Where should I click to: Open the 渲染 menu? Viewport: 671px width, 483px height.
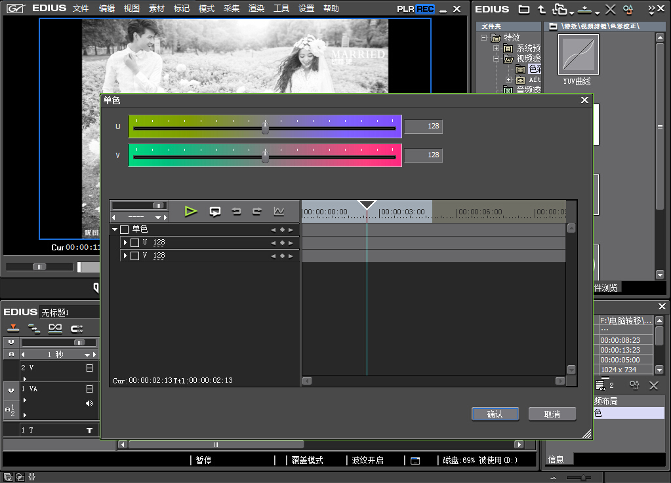pyautogui.click(x=256, y=9)
